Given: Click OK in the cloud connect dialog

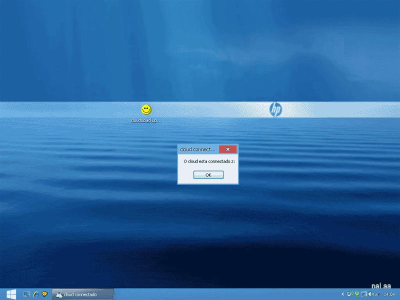Looking at the screenshot, I should pos(208,175).
